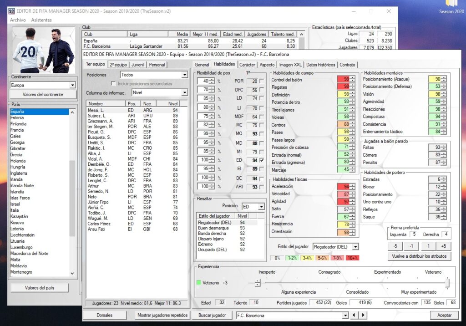Viewport: 466px width, 326px height.
Task: Click the application icon in title bar
Action: click(11, 11)
